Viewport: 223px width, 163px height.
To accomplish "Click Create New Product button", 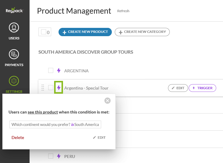I will 85,32.
